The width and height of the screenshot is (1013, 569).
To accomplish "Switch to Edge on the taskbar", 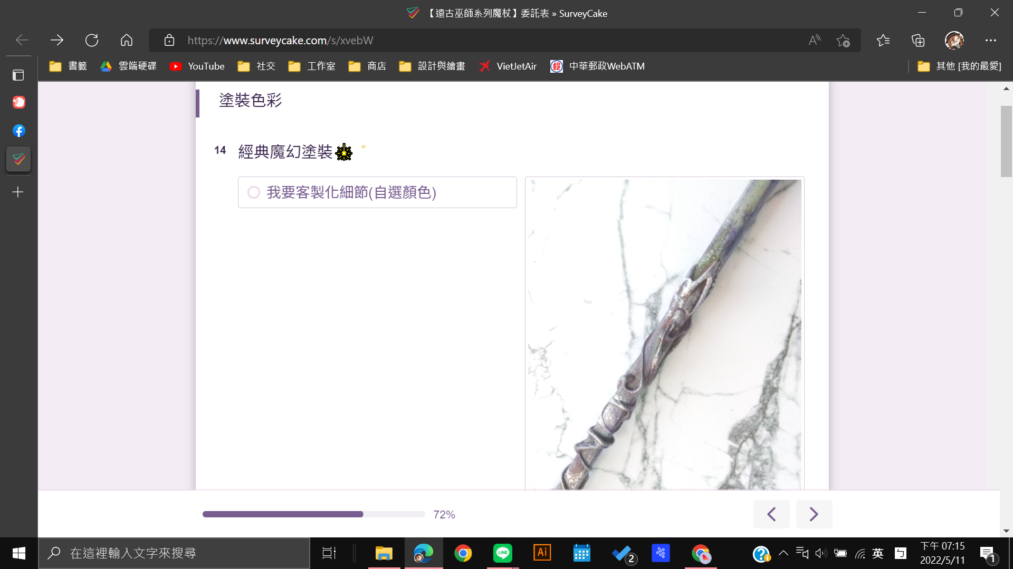I will tap(424, 553).
